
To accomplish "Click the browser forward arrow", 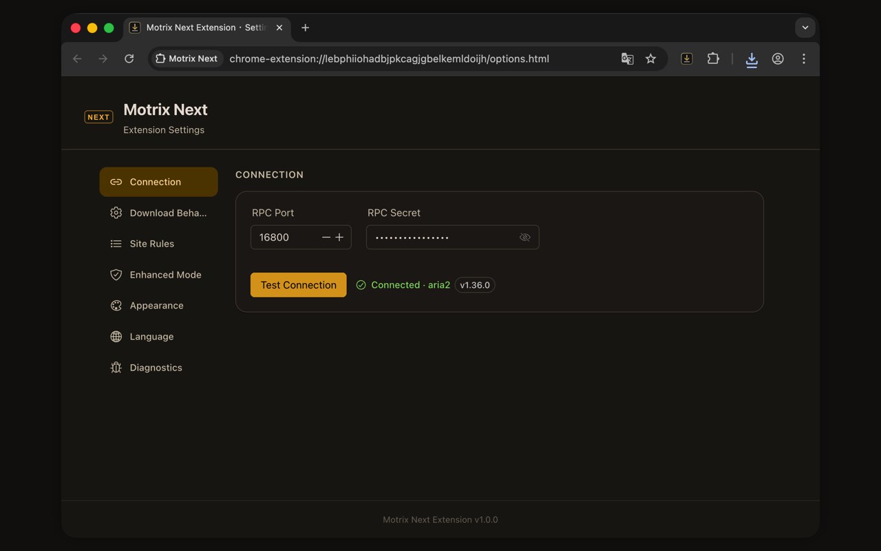I will [x=103, y=59].
